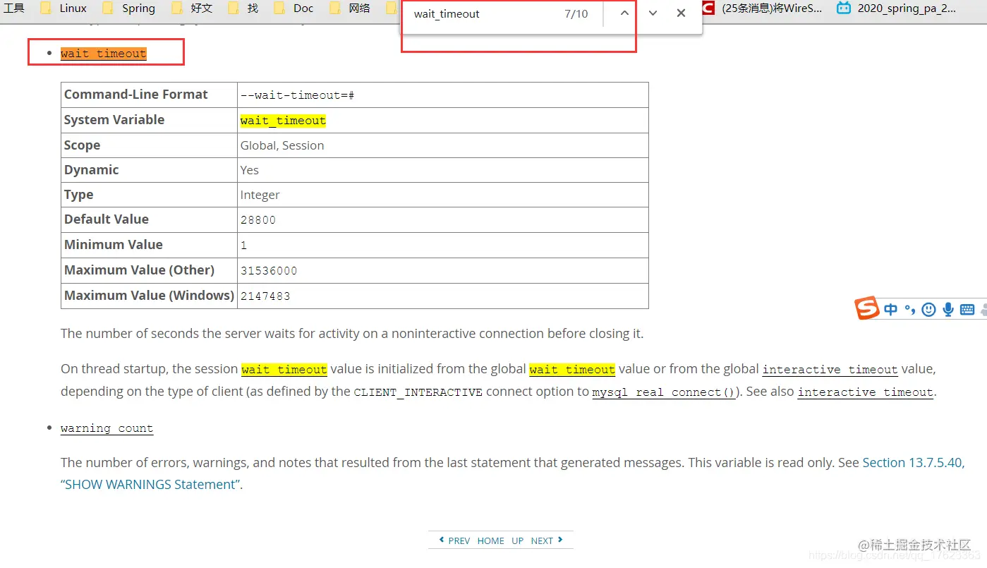Toggle Chinese punctuation mode
This screenshot has width=987, height=568.
pyautogui.click(x=910, y=309)
